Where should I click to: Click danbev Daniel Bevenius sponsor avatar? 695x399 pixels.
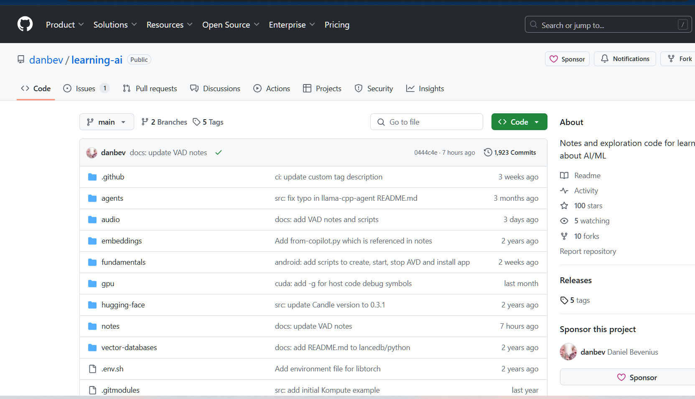tap(568, 352)
